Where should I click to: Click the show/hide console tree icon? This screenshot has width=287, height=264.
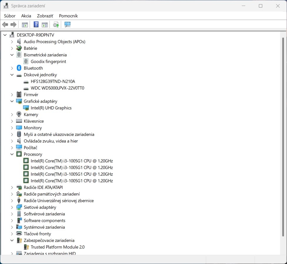[25, 24]
